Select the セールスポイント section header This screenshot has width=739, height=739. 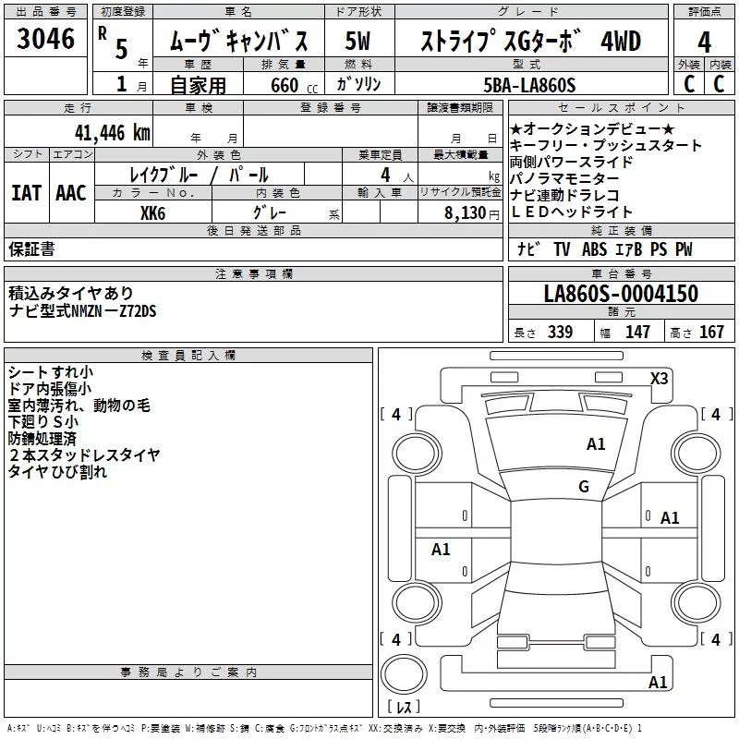click(621, 107)
